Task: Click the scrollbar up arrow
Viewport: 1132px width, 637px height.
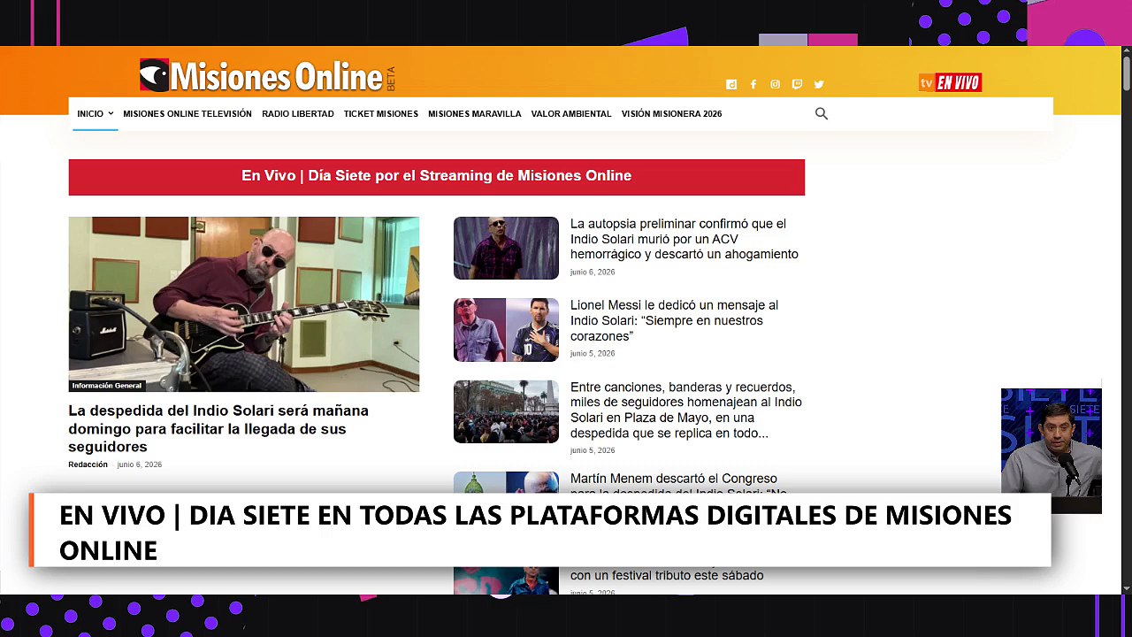Action: [x=1127, y=51]
